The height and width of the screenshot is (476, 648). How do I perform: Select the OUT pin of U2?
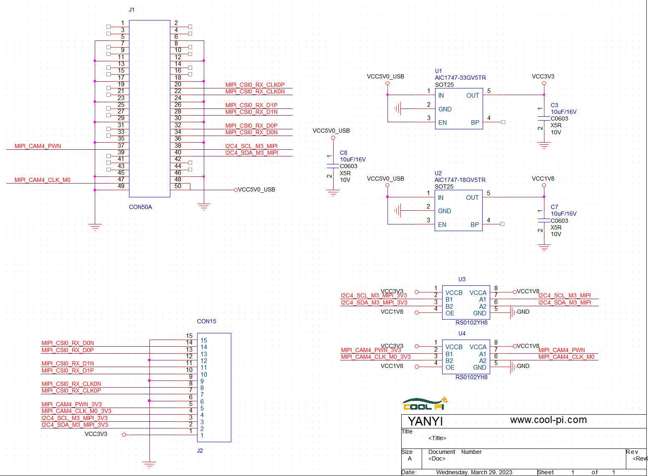[x=472, y=198]
